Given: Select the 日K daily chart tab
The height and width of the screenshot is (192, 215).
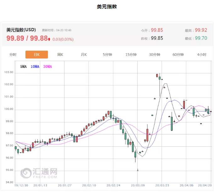Looking at the screenshot, I should (x=36, y=54).
